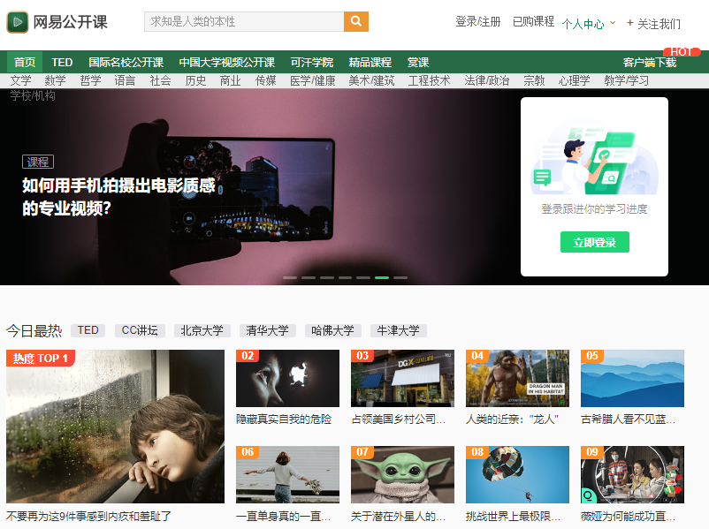Choose the 哲学 category
This screenshot has height=529, width=709.
pos(90,80)
